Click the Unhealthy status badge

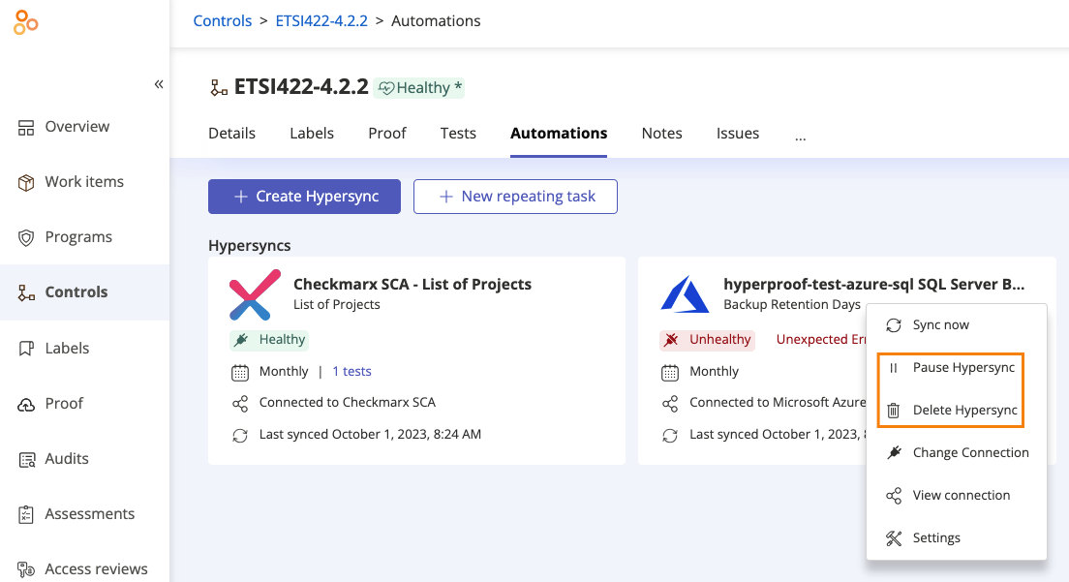pyautogui.click(x=707, y=340)
